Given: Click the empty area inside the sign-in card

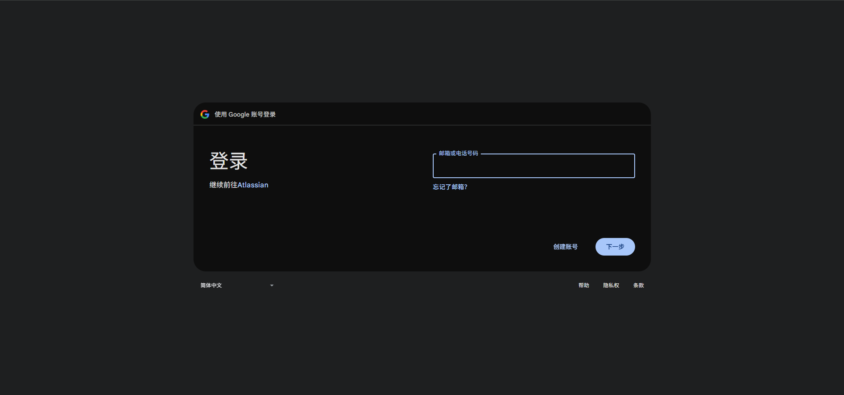Looking at the screenshot, I should pos(317,229).
